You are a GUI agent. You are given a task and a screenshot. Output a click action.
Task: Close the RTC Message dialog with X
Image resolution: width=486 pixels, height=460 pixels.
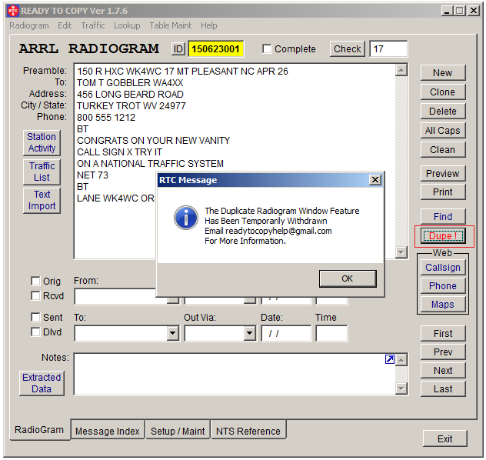point(375,180)
